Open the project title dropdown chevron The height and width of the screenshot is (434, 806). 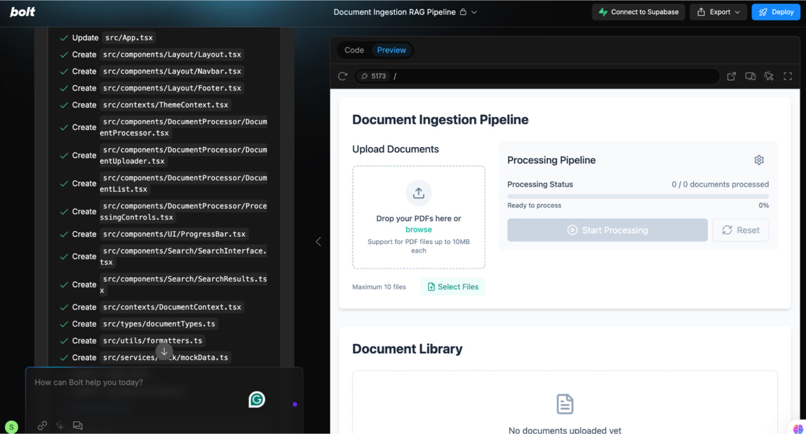pyautogui.click(x=474, y=12)
